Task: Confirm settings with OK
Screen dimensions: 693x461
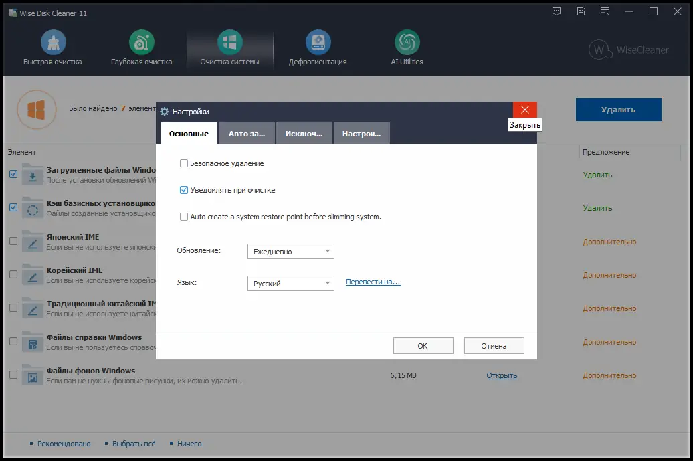Action: tap(423, 346)
